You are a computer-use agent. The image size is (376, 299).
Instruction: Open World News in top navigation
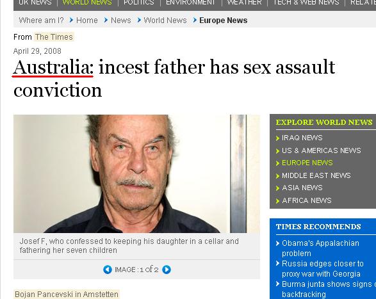point(87,3)
